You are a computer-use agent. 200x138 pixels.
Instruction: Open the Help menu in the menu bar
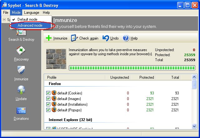click(46, 13)
